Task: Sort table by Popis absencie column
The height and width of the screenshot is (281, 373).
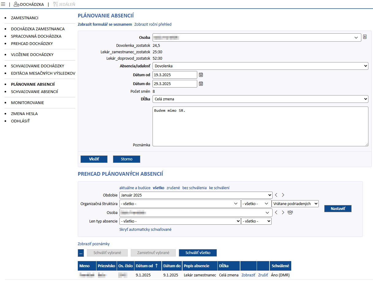Action: click(200, 266)
